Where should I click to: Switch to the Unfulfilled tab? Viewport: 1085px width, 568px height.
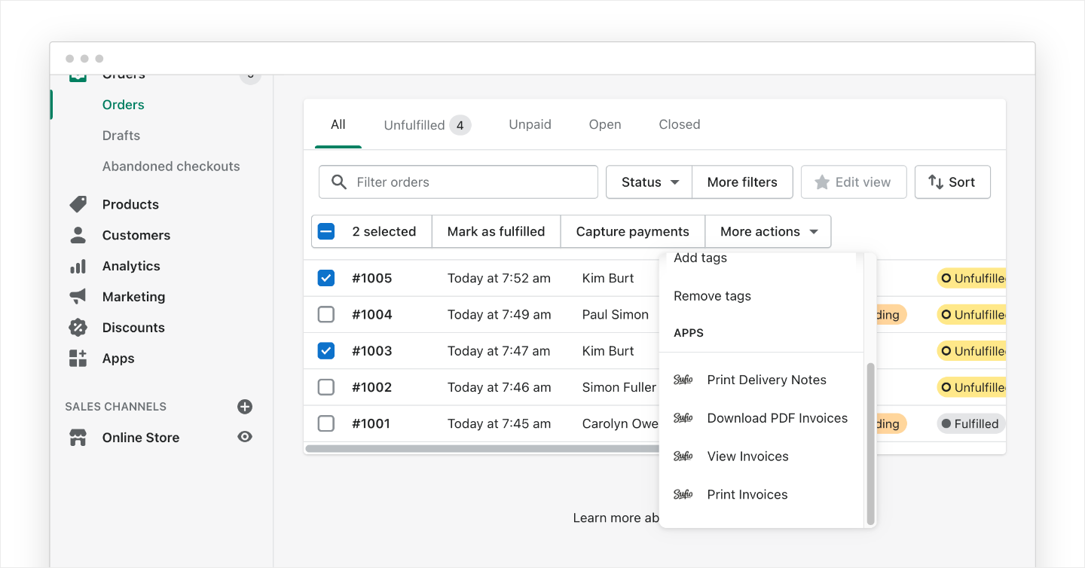click(426, 125)
